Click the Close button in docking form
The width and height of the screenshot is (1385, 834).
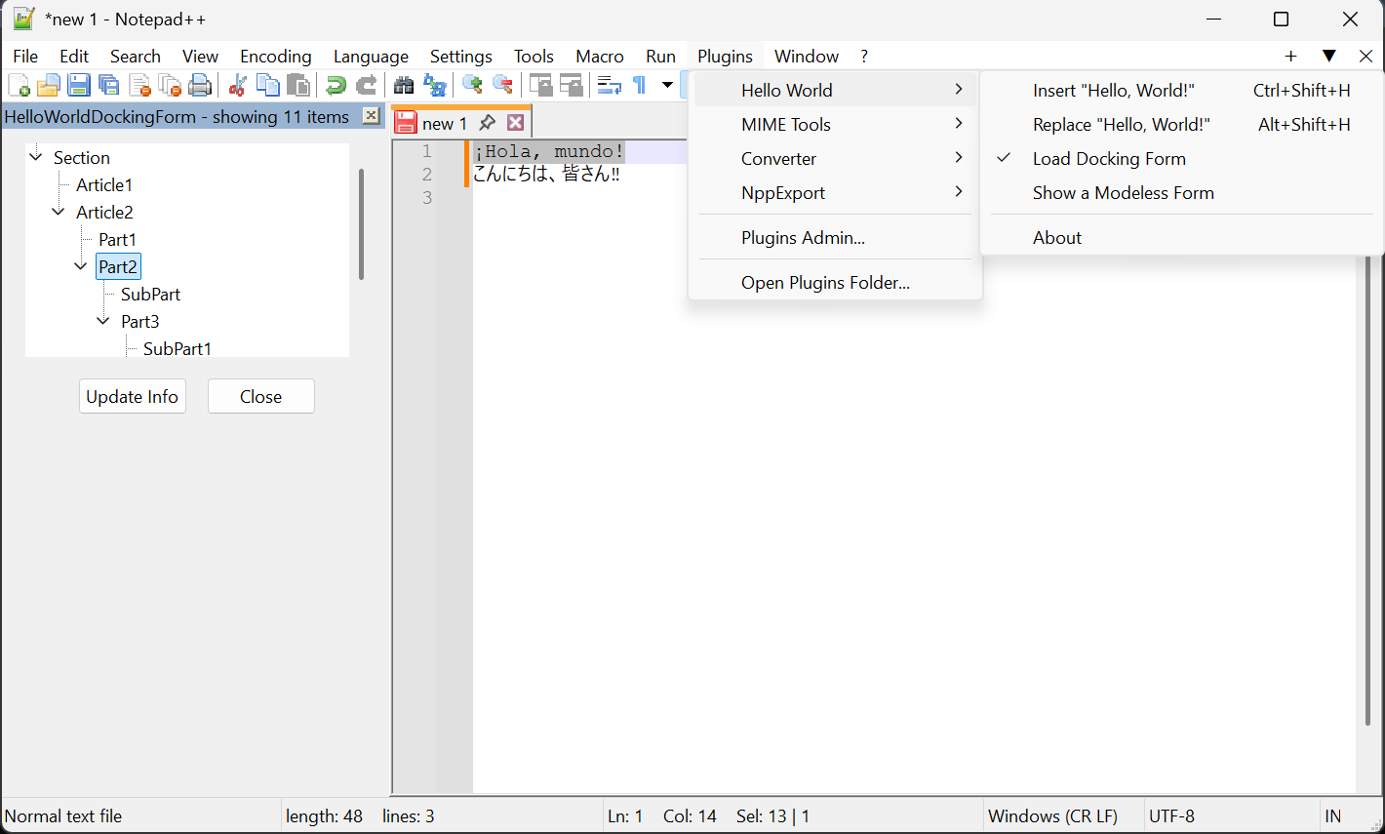tap(261, 396)
